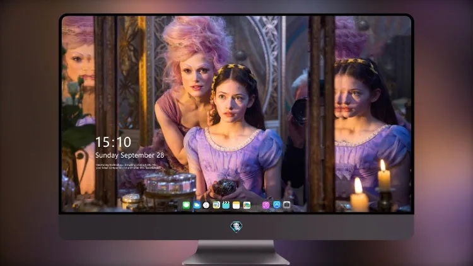Click the small quote text below date
The width and height of the screenshot is (473, 266).
pyautogui.click(x=128, y=166)
